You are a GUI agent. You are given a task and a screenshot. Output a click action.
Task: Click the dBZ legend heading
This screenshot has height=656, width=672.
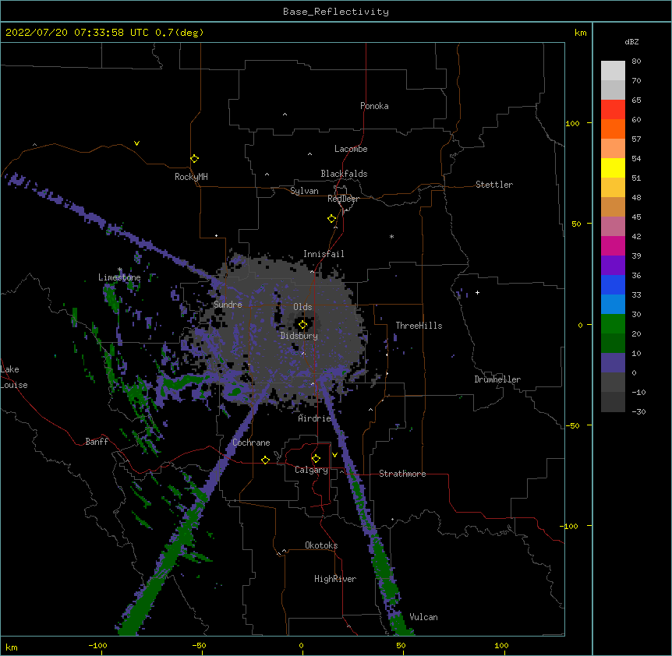pyautogui.click(x=631, y=41)
